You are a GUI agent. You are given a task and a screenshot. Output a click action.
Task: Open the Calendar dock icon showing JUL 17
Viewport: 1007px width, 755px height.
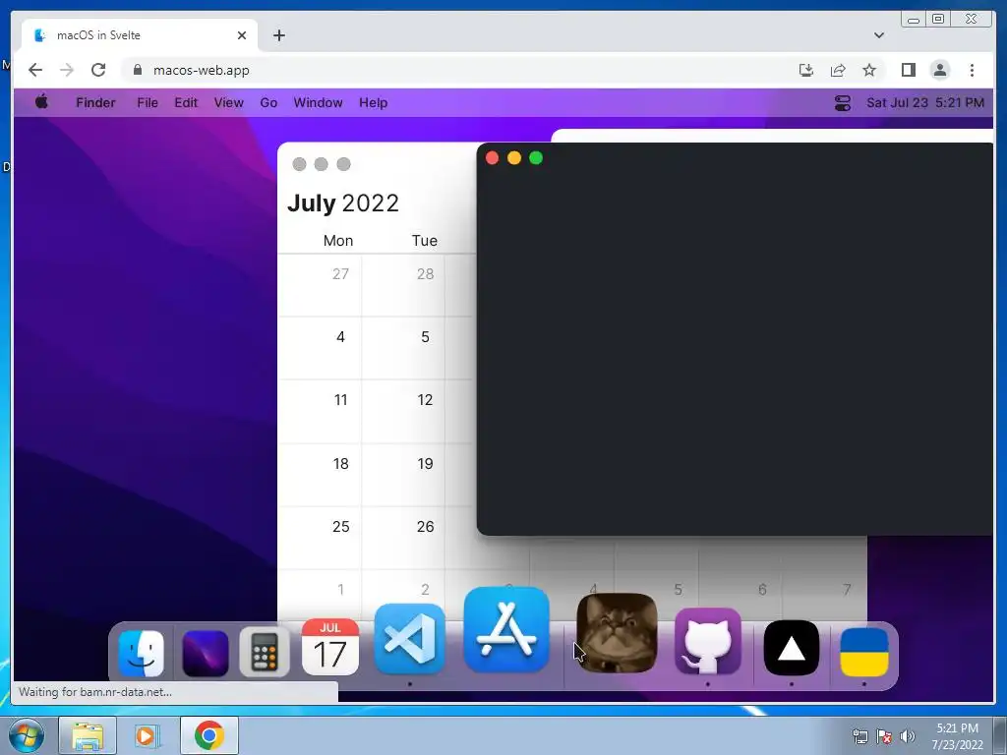tap(330, 647)
